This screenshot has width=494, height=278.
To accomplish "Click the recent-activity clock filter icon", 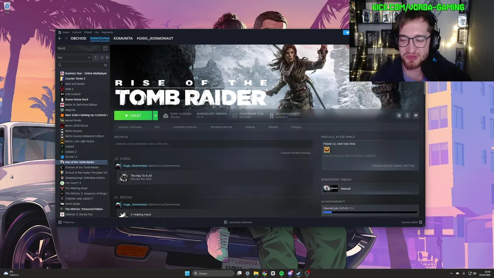I will (x=102, y=58).
